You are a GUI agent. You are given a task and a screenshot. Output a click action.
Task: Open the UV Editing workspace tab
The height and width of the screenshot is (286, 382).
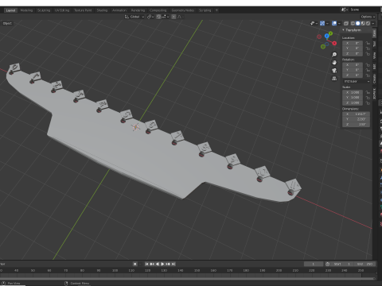click(62, 10)
